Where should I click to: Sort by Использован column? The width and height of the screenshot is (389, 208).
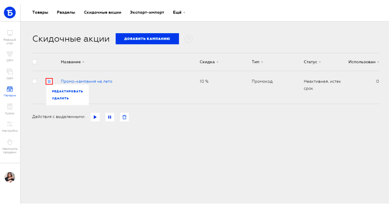tap(364, 62)
